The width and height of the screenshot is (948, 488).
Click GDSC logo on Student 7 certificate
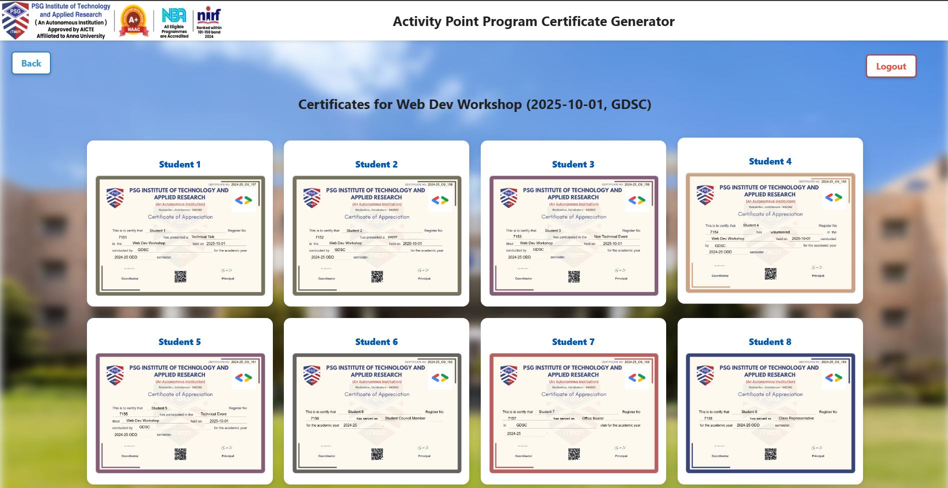(x=637, y=378)
